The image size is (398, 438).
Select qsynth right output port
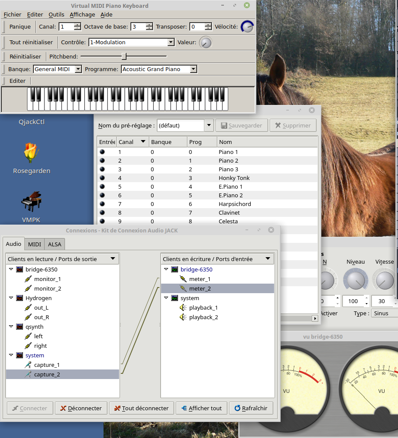pyautogui.click(x=40, y=346)
